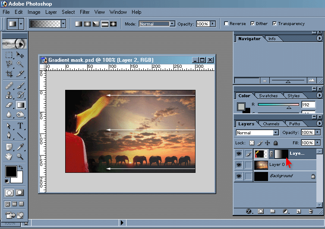Open the Filter menu
Viewport: 325px width, 229px height.
(x=85, y=12)
